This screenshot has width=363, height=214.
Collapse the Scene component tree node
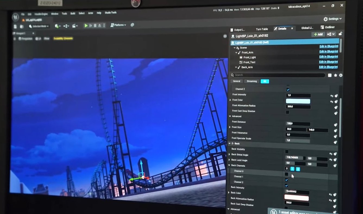pos(234,48)
